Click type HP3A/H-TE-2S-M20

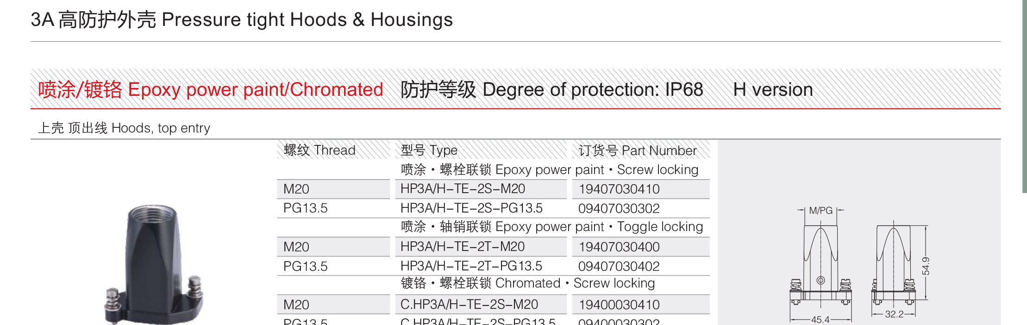(463, 189)
